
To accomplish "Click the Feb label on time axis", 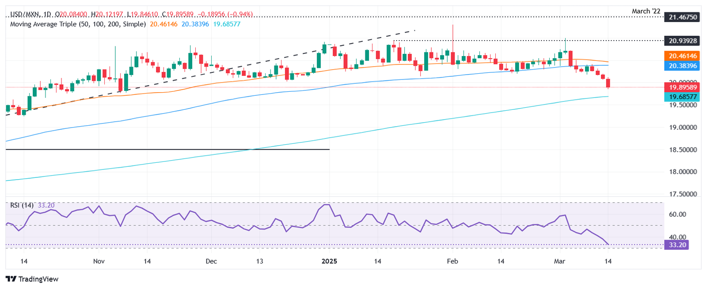I will [452, 261].
